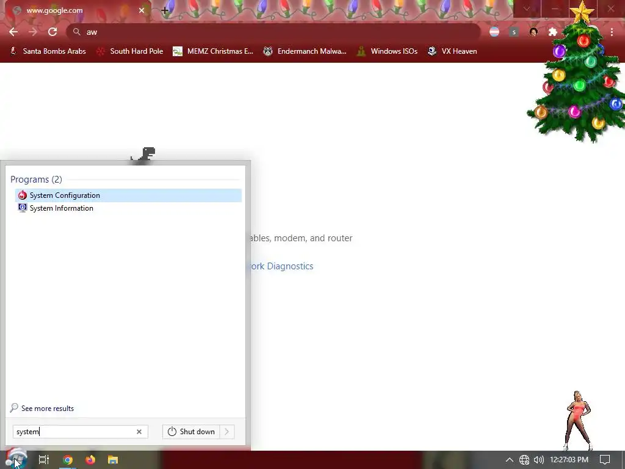
Task: Close the www.google.com tab
Action: (142, 10)
